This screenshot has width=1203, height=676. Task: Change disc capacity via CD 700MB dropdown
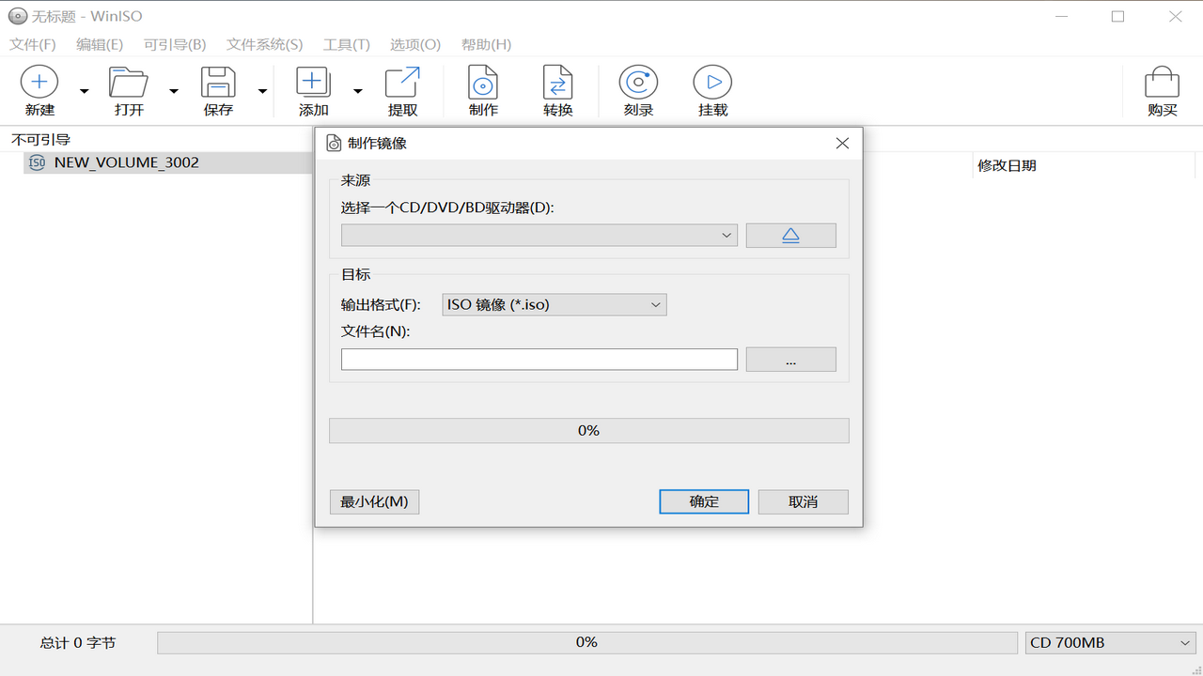pyautogui.click(x=1110, y=642)
